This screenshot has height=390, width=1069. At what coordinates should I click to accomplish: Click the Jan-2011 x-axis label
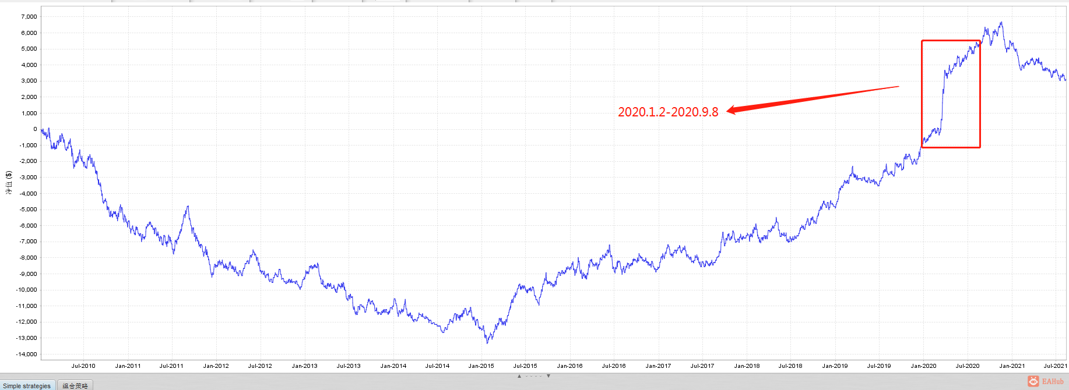click(x=128, y=366)
